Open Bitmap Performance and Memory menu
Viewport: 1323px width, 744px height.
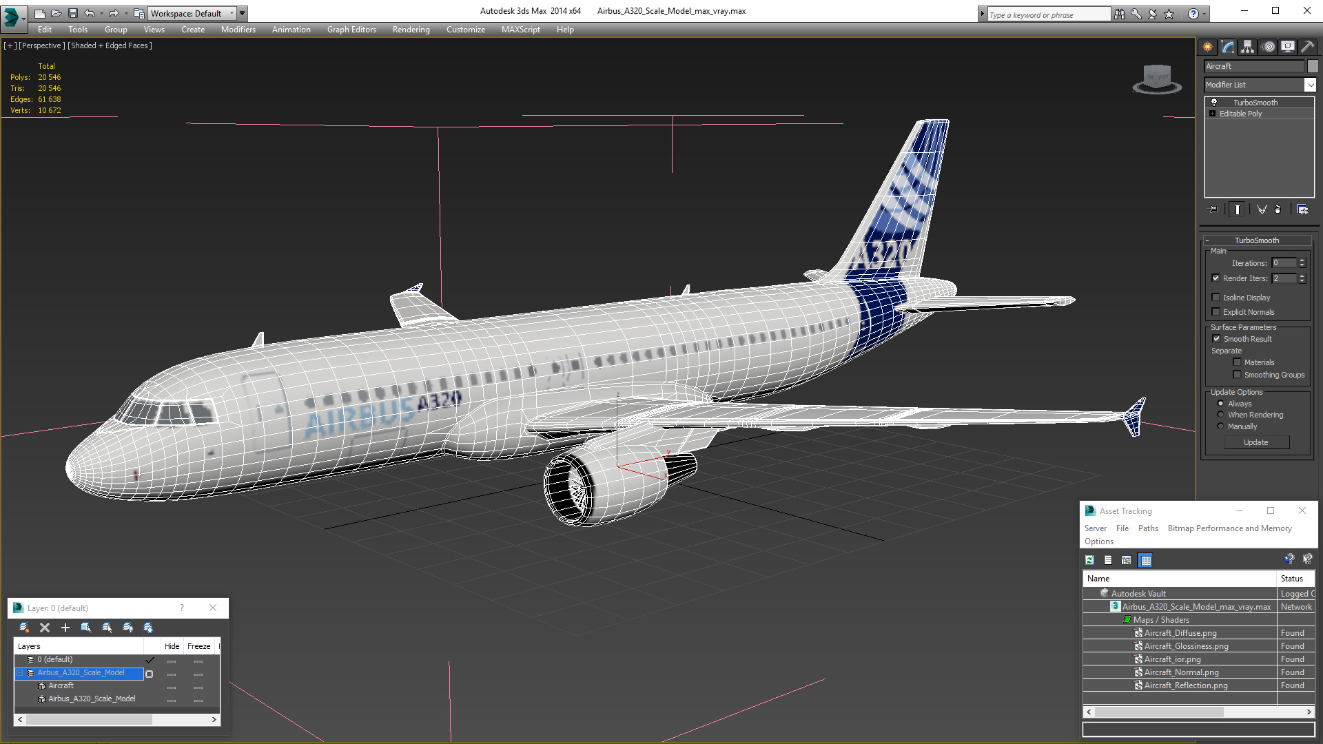pyautogui.click(x=1230, y=528)
